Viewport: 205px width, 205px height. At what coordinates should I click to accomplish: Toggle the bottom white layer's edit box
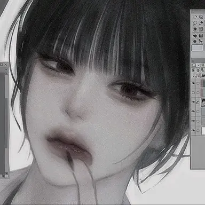(198, 131)
